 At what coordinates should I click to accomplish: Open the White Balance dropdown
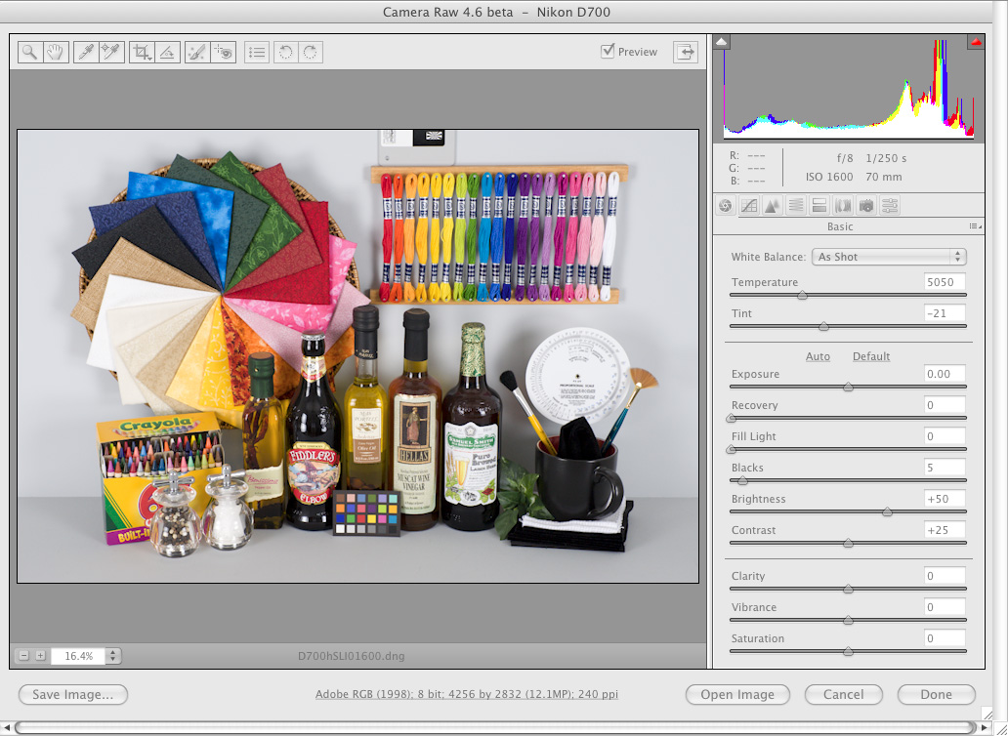pos(889,257)
